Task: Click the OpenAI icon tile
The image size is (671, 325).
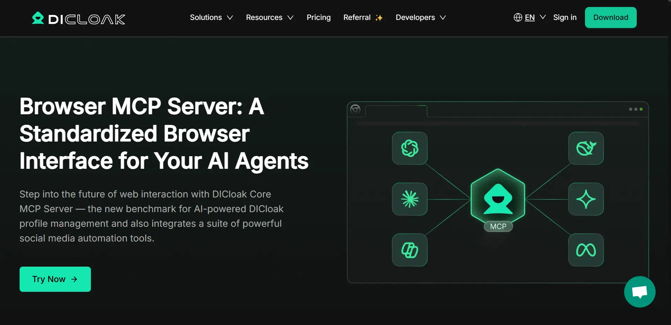Action: (409, 148)
